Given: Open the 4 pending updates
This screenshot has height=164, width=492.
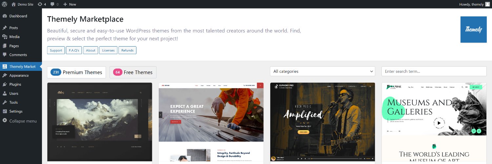Looking at the screenshot, I should 42,4.
